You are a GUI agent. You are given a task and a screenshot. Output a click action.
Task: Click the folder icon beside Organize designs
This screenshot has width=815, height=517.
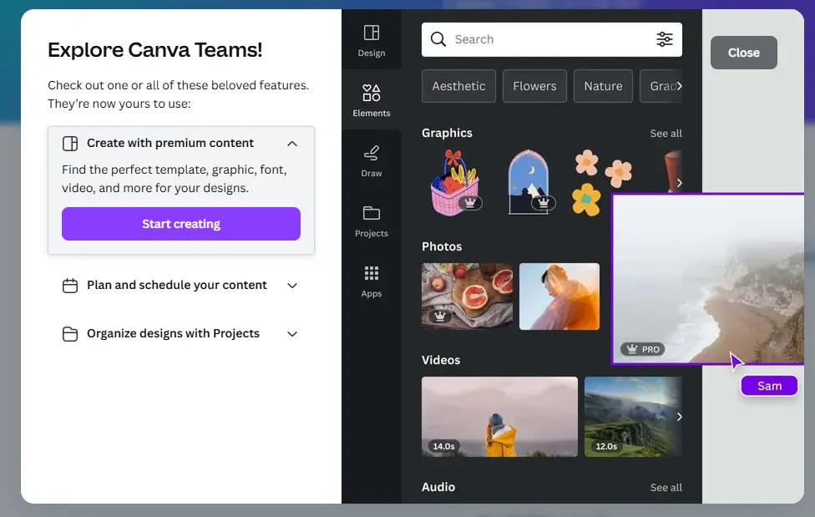pos(70,334)
